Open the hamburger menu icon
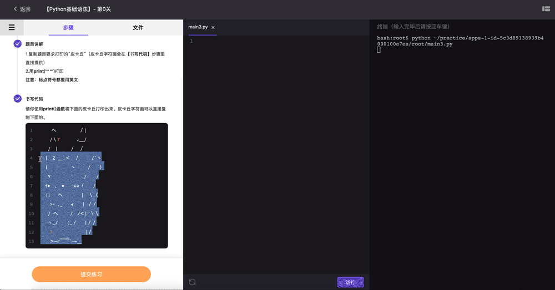This screenshot has width=555, height=290. point(12,27)
